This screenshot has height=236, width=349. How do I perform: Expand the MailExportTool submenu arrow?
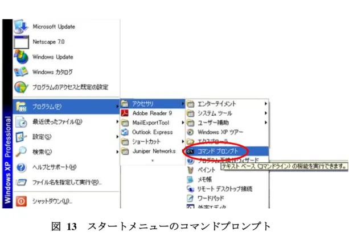click(183, 123)
